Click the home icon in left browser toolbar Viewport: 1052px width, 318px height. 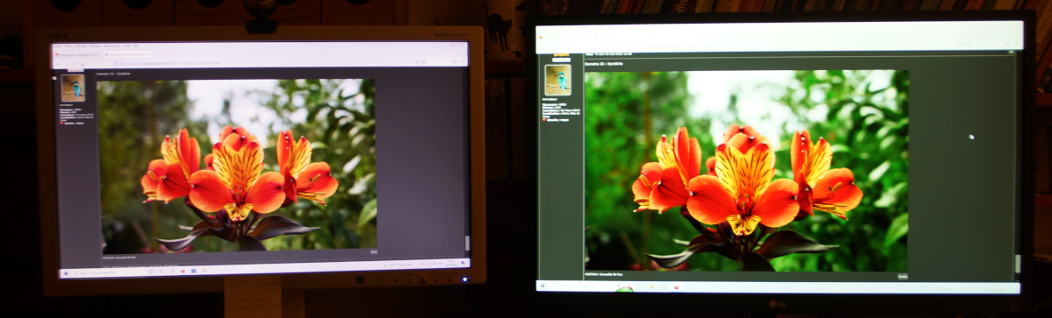point(82,64)
